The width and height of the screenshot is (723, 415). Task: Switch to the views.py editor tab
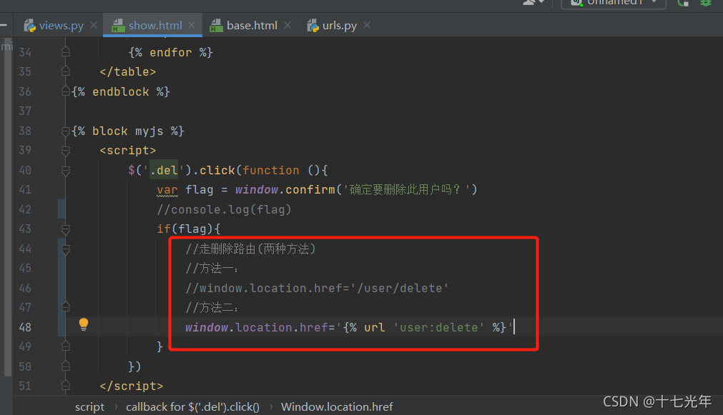[x=54, y=25]
